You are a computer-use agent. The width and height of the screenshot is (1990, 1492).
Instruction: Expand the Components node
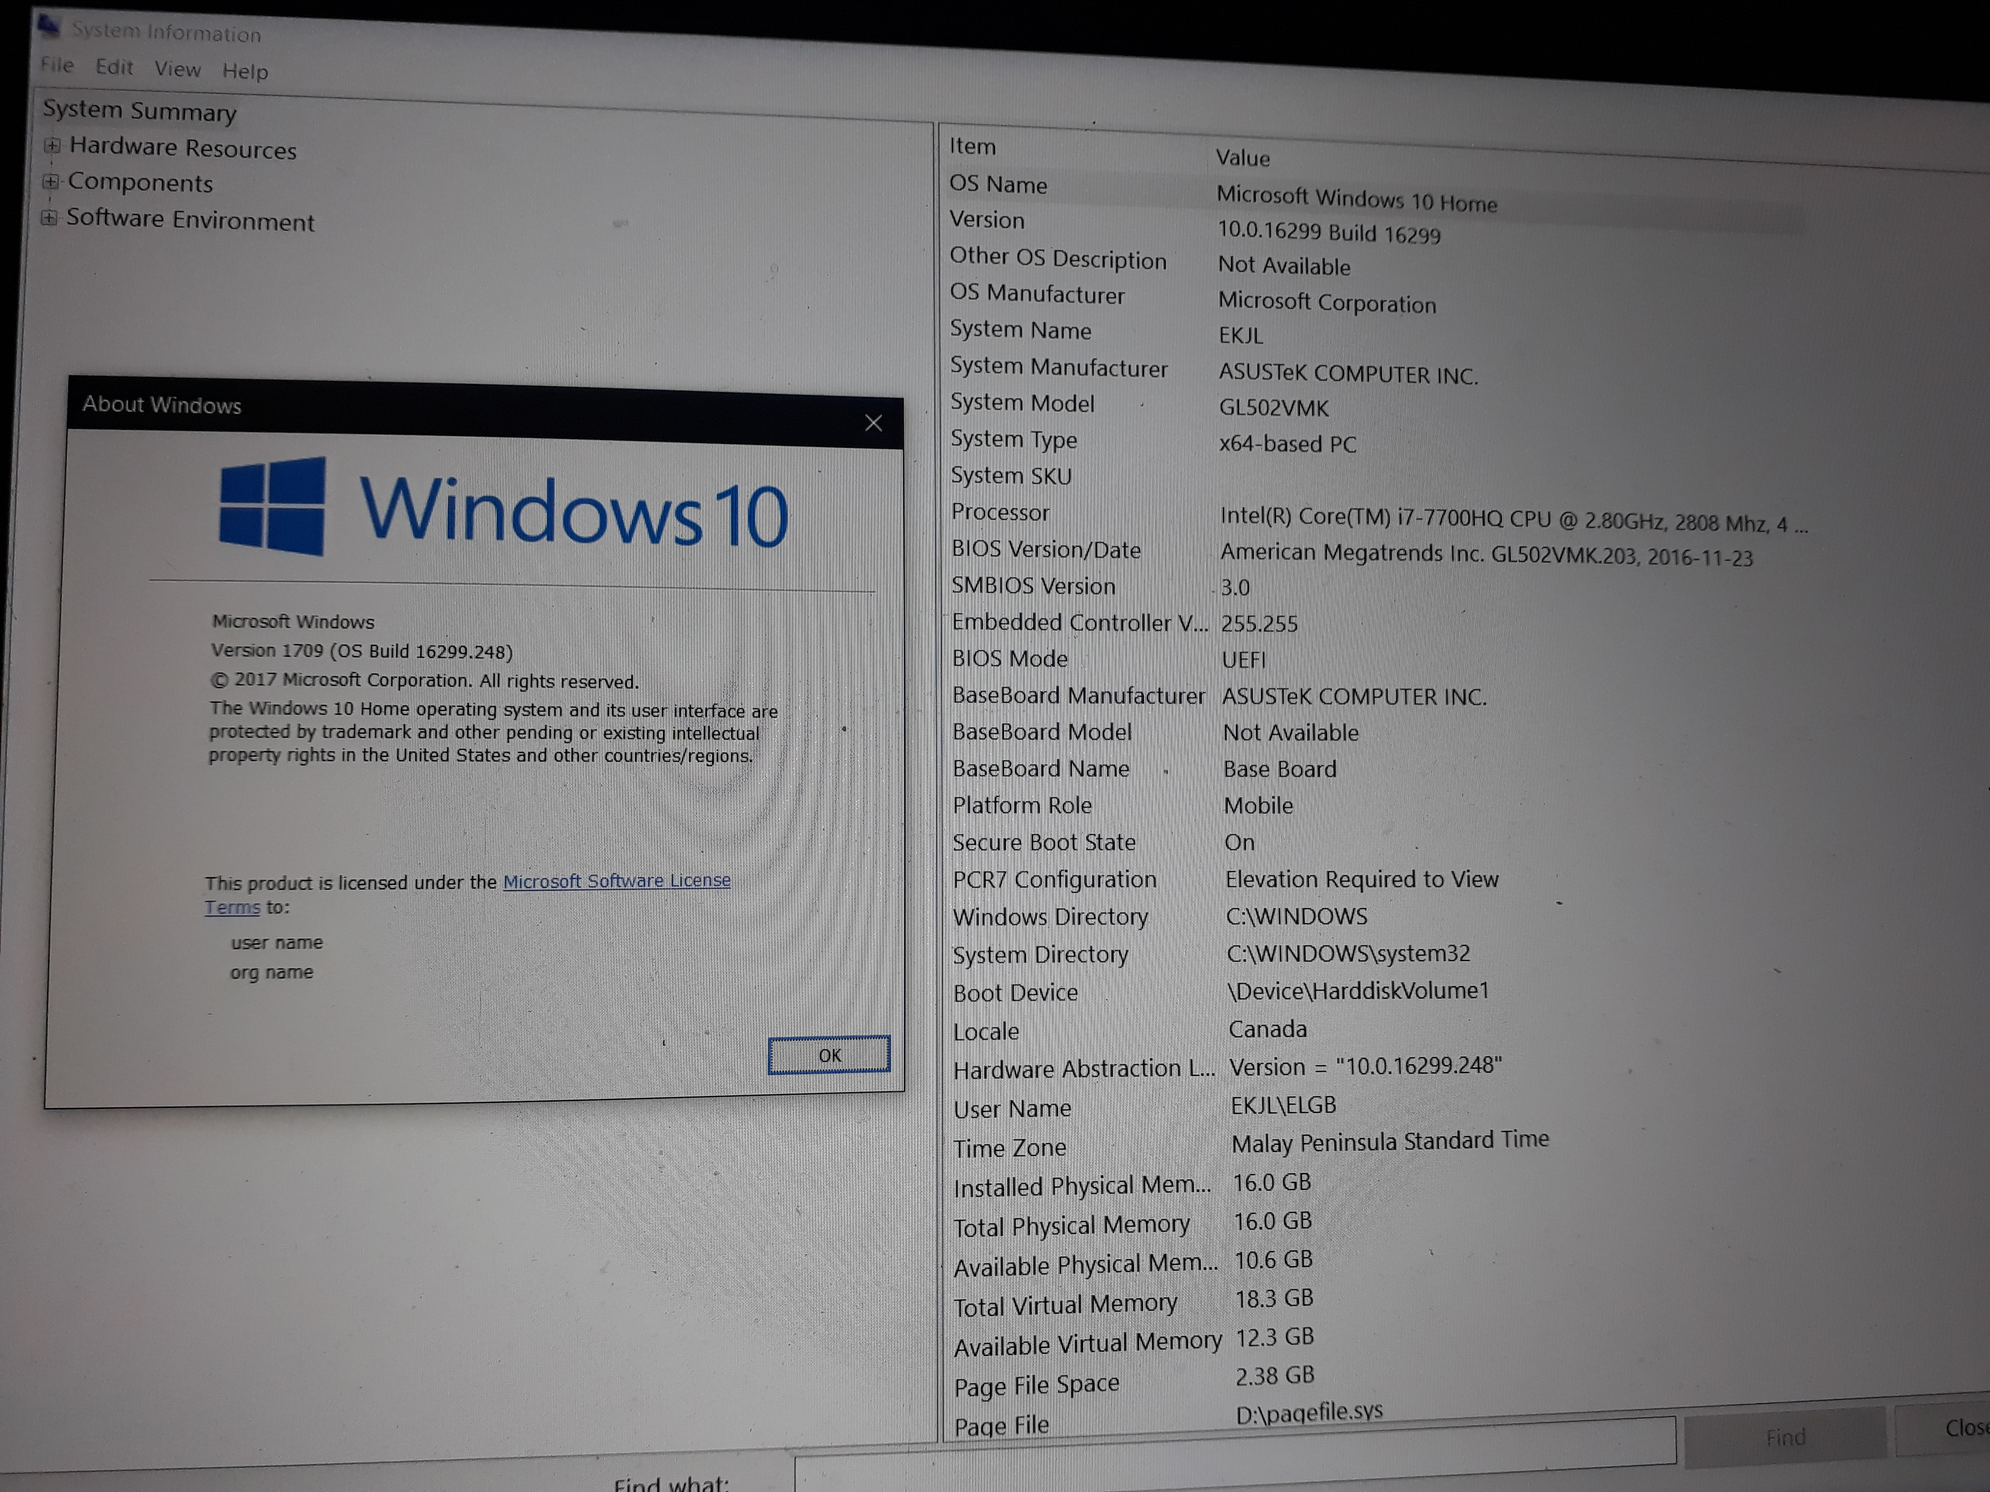click(x=51, y=181)
